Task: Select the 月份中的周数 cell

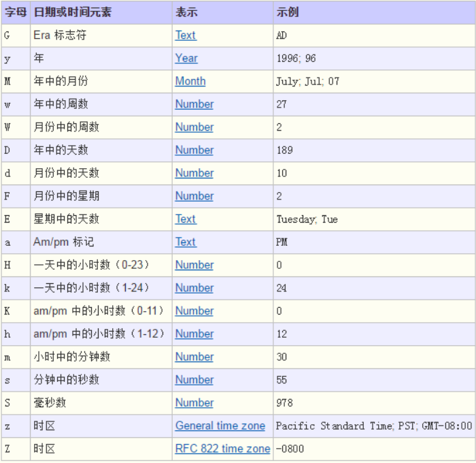Action: 101,127
